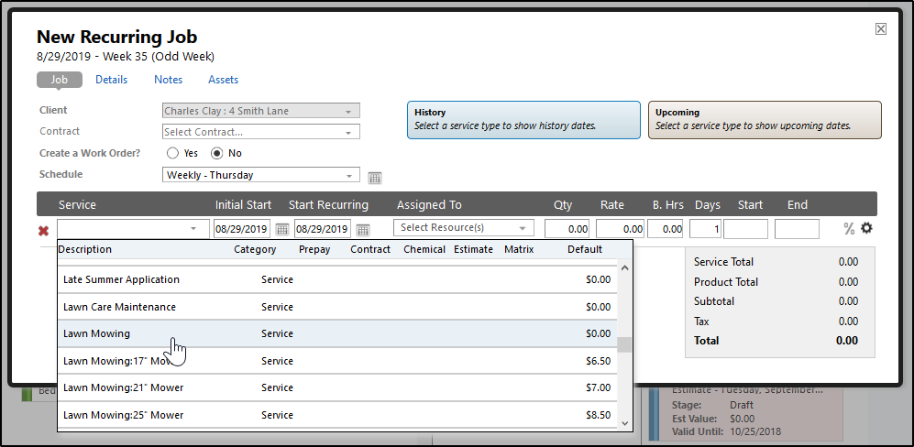The height and width of the screenshot is (447, 914).
Task: Open the Assets tab
Action: [224, 80]
